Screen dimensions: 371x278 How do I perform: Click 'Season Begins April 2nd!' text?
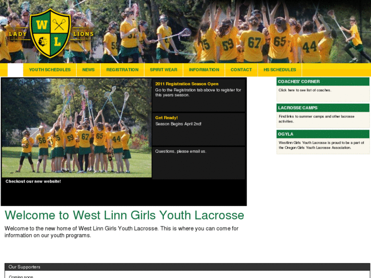(x=178, y=124)
